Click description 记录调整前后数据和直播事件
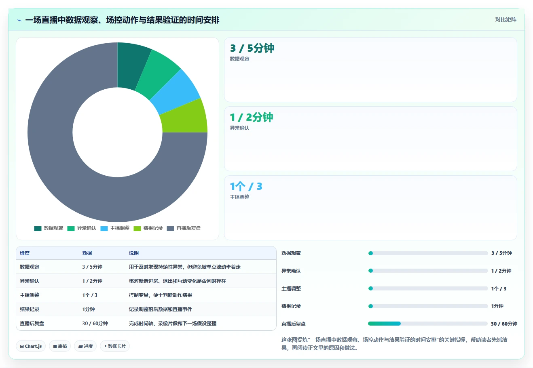This screenshot has width=533, height=368. (x=161, y=309)
